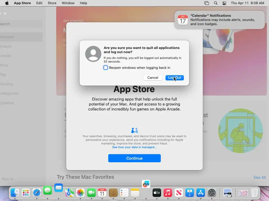Screen dimensions: 269x201
Task: Click the date and time in menu bar
Action: [247, 3]
